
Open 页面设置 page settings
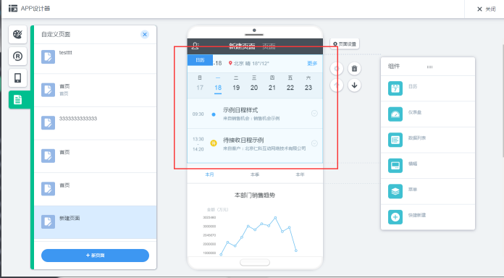click(345, 44)
